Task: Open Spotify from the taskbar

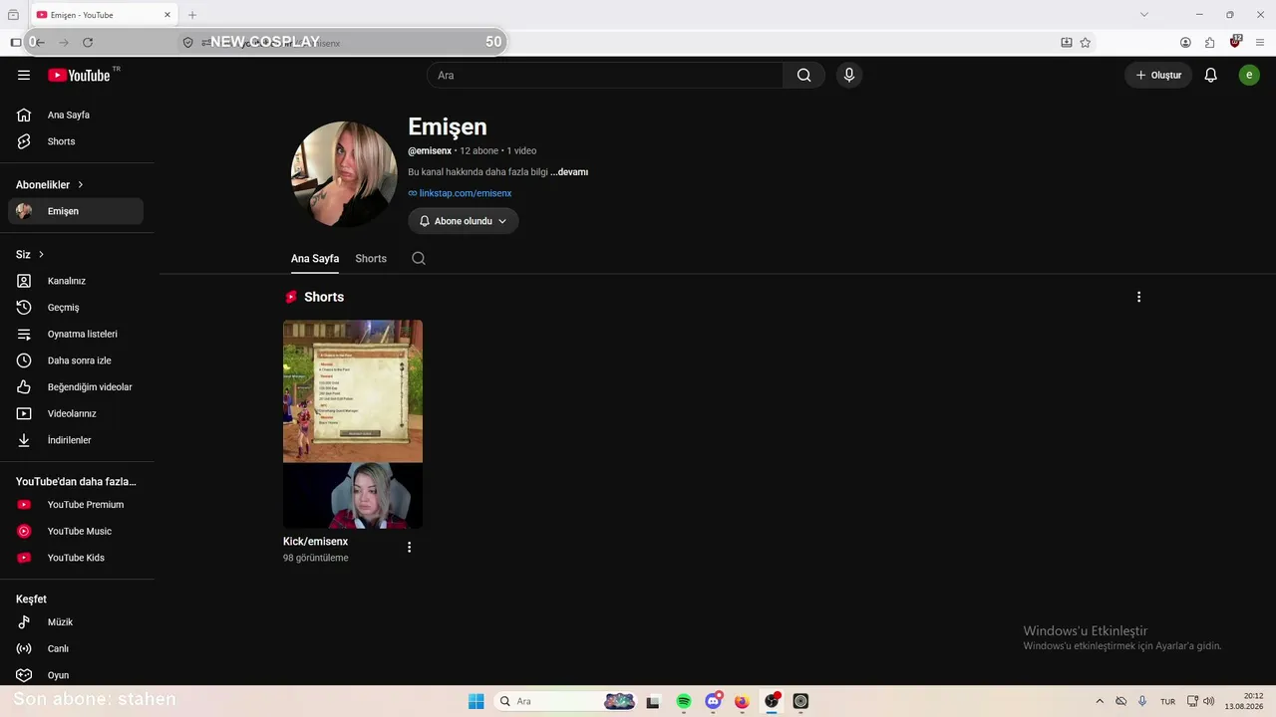Action: [x=684, y=701]
